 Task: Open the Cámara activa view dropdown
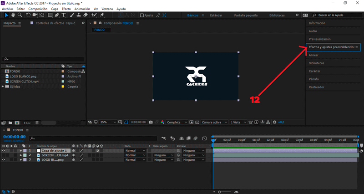(214, 122)
